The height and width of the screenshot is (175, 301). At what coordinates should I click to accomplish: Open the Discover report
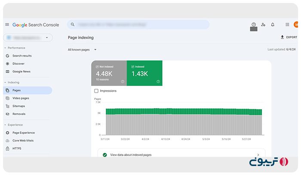[18, 63]
